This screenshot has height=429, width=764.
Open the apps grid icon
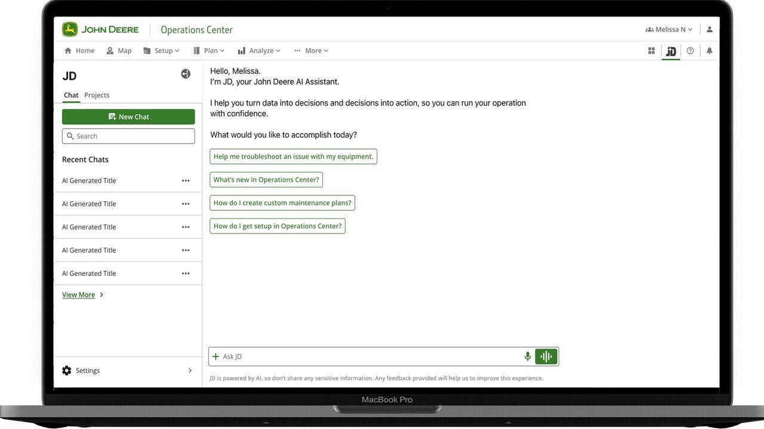tap(651, 51)
